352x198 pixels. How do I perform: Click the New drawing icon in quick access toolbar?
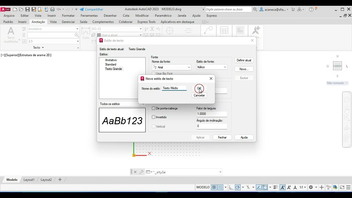click(15, 9)
